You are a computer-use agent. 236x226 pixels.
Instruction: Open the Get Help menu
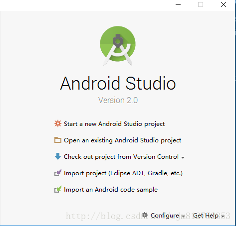(x=206, y=216)
